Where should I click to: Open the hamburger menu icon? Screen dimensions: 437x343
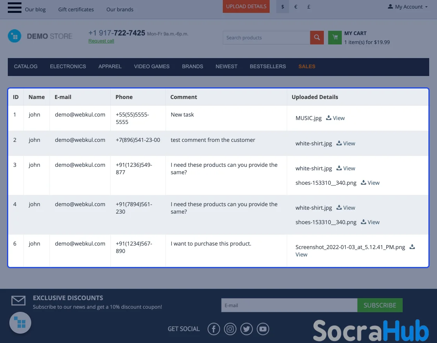point(14,7)
